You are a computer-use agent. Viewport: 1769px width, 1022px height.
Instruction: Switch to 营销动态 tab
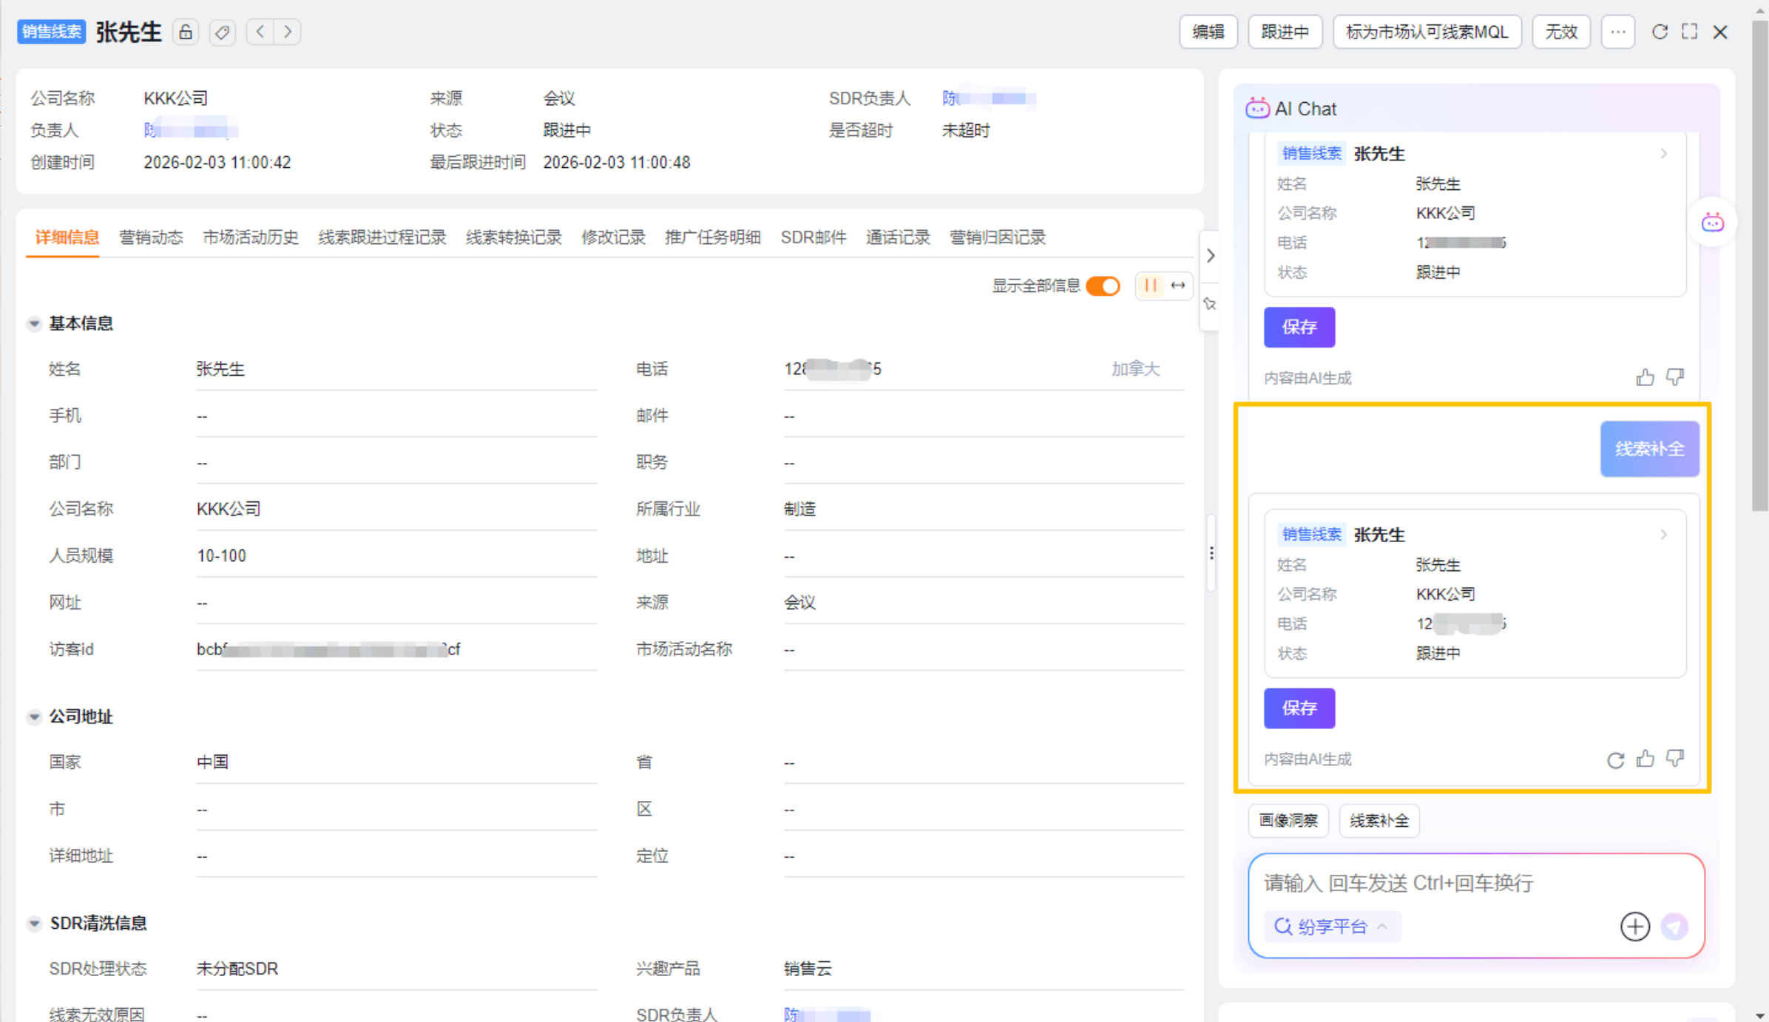click(x=151, y=237)
